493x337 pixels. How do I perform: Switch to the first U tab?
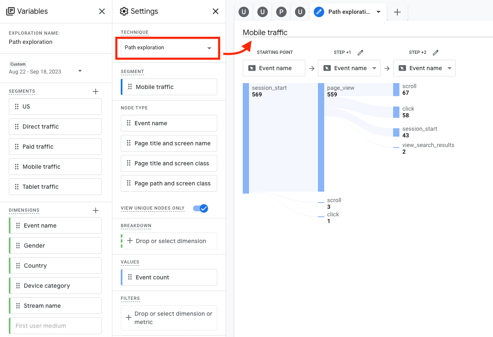(x=244, y=12)
